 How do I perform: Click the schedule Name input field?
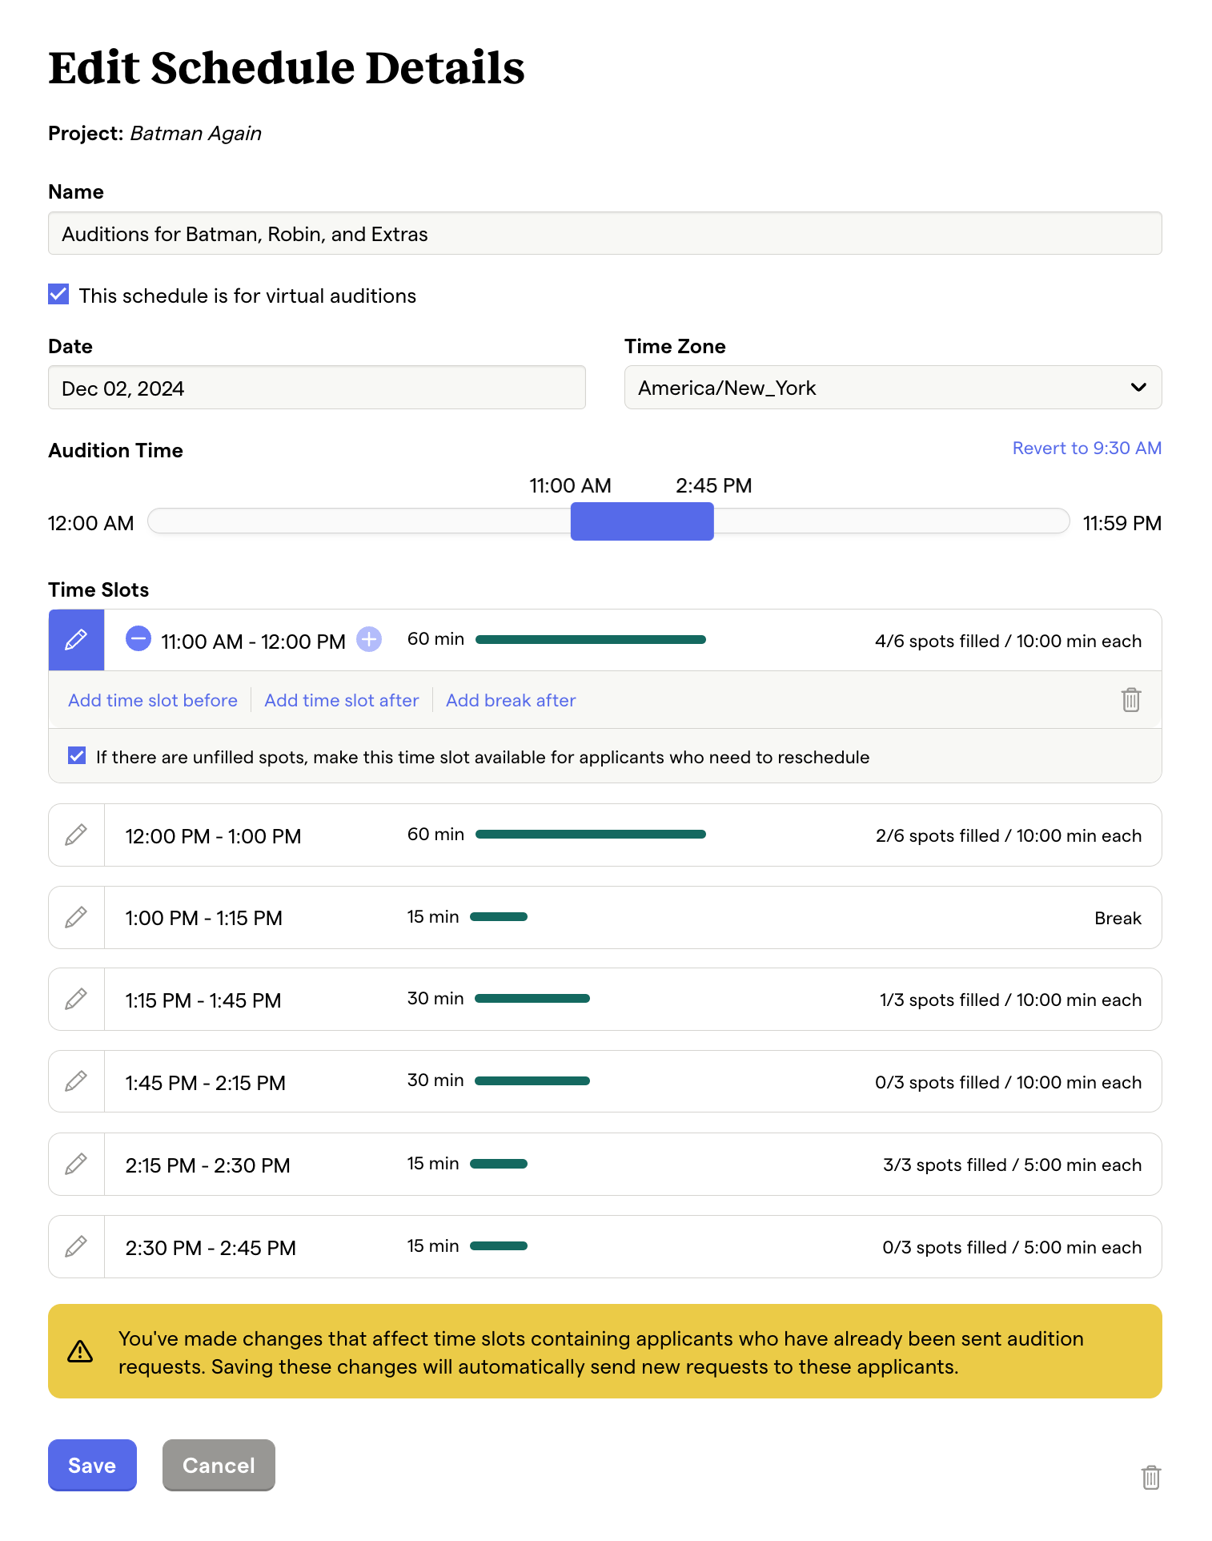tap(604, 234)
